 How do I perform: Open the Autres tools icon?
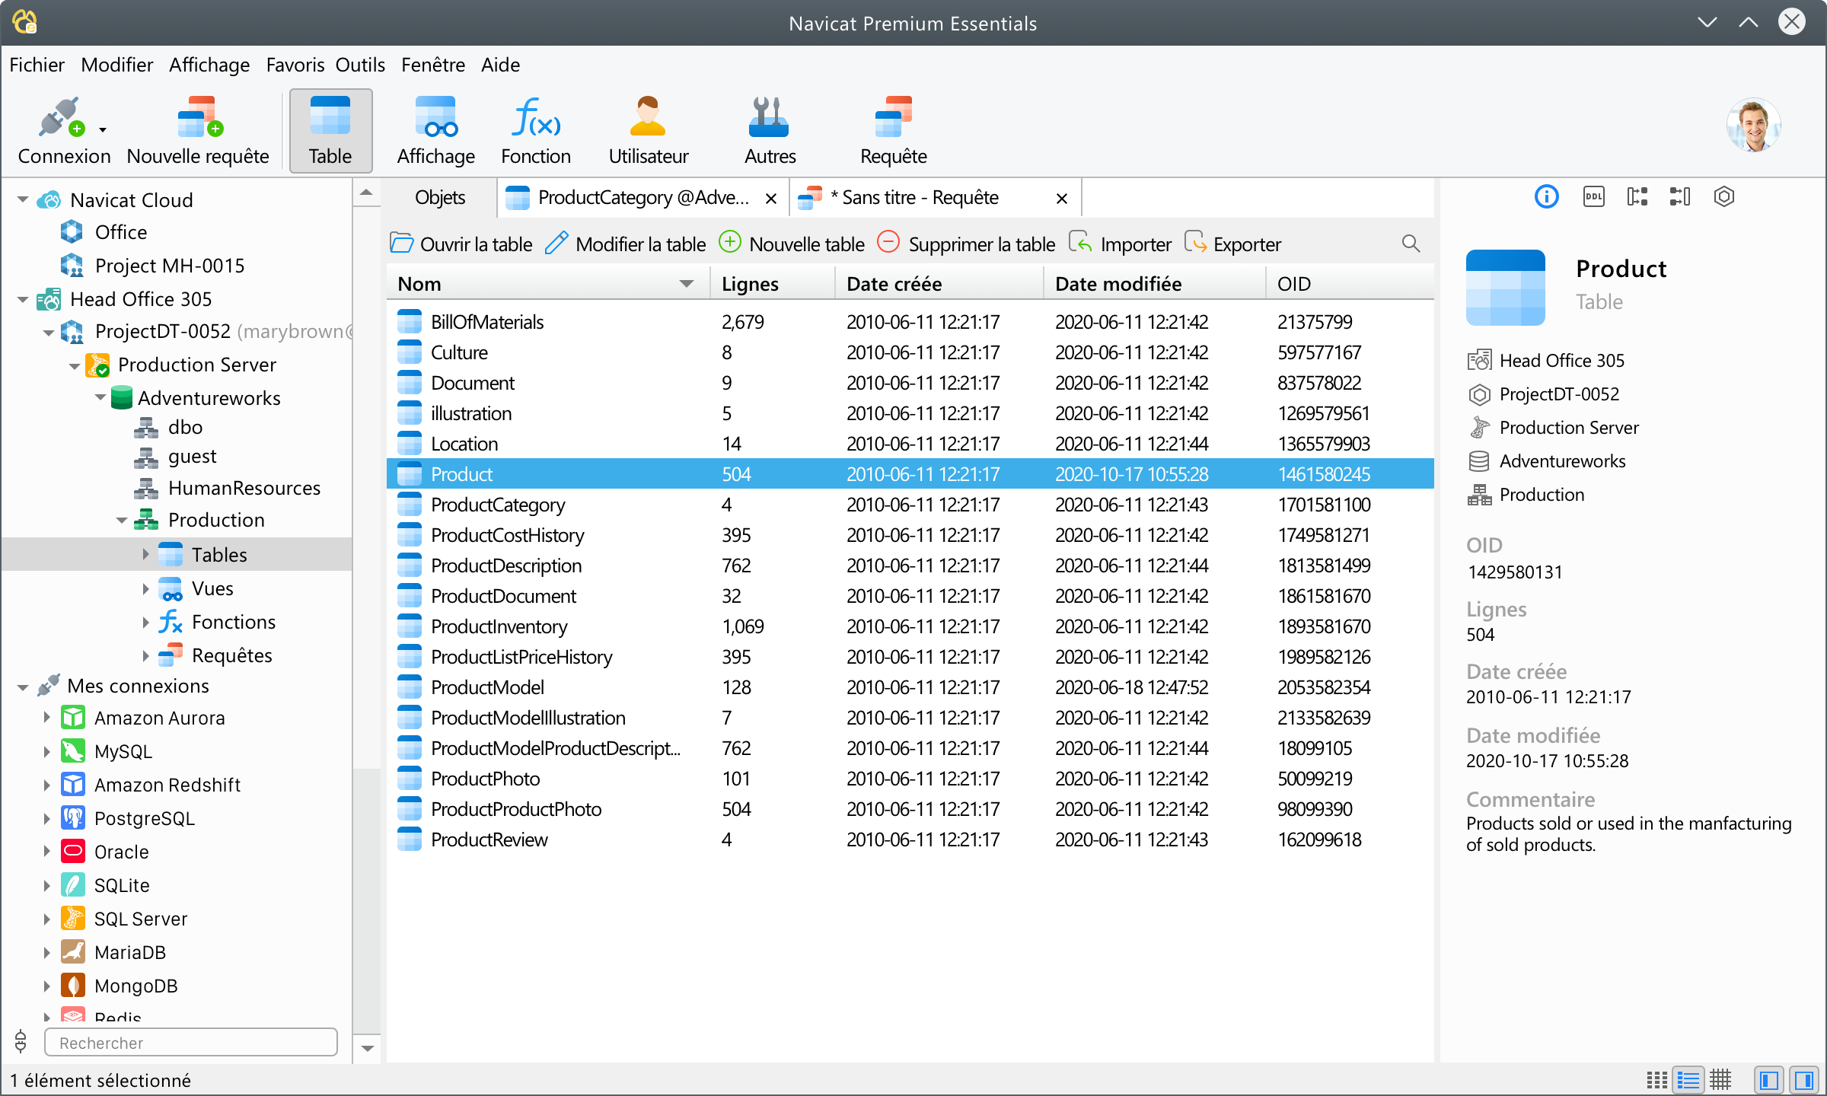[769, 117]
